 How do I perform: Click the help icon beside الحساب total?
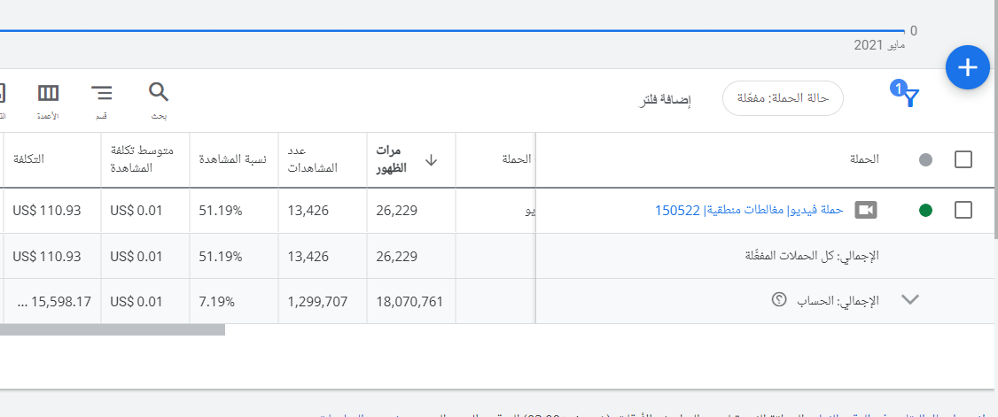(x=780, y=300)
